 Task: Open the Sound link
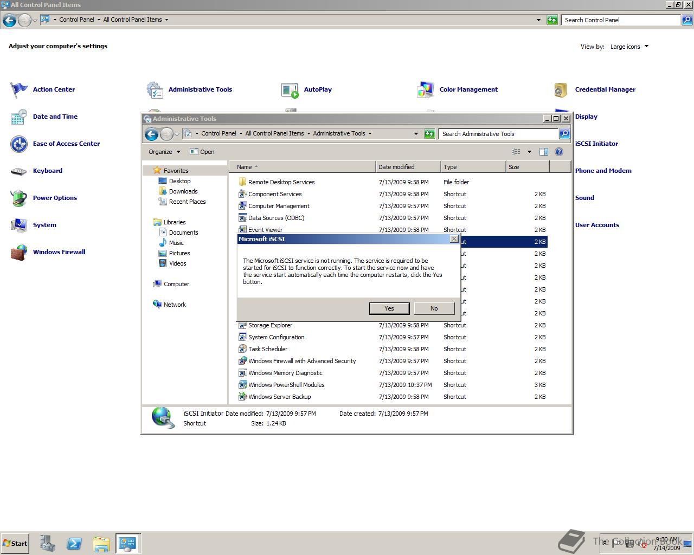[584, 198]
